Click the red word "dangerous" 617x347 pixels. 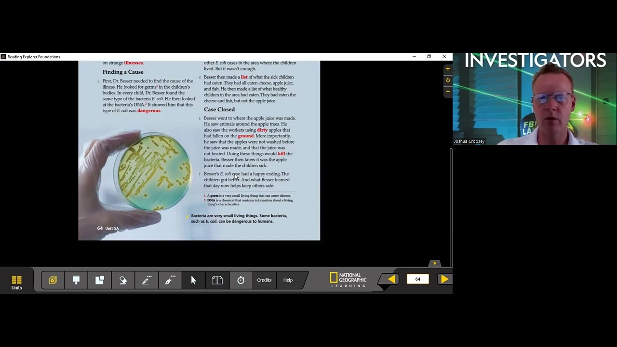coord(149,111)
